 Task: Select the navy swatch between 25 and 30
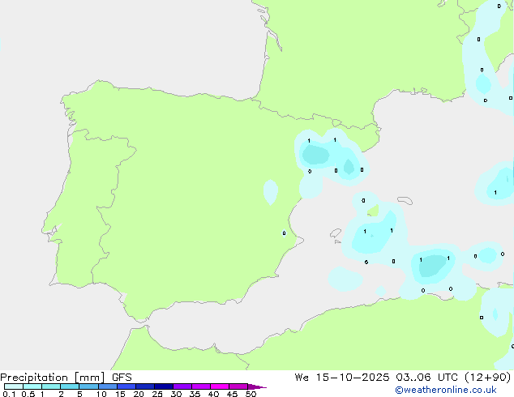pyautogui.click(x=164, y=386)
